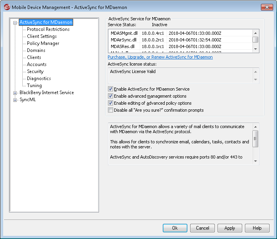Open the Tuning page
This screenshot has height=239, width=277.
34,86
